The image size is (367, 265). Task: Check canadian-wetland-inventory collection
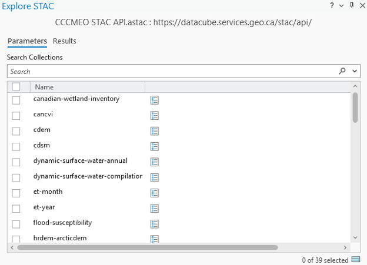tap(16, 100)
